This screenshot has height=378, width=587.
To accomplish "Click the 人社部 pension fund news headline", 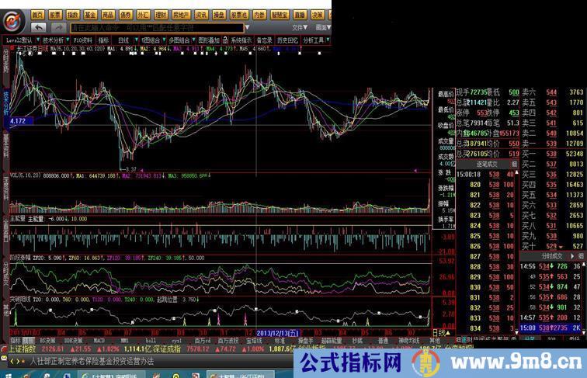I will click(x=92, y=361).
